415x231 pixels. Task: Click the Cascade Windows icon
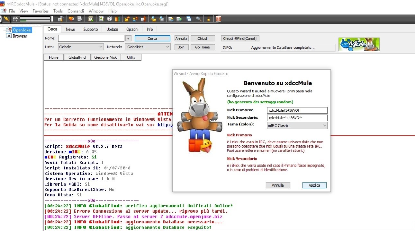coord(189,19)
